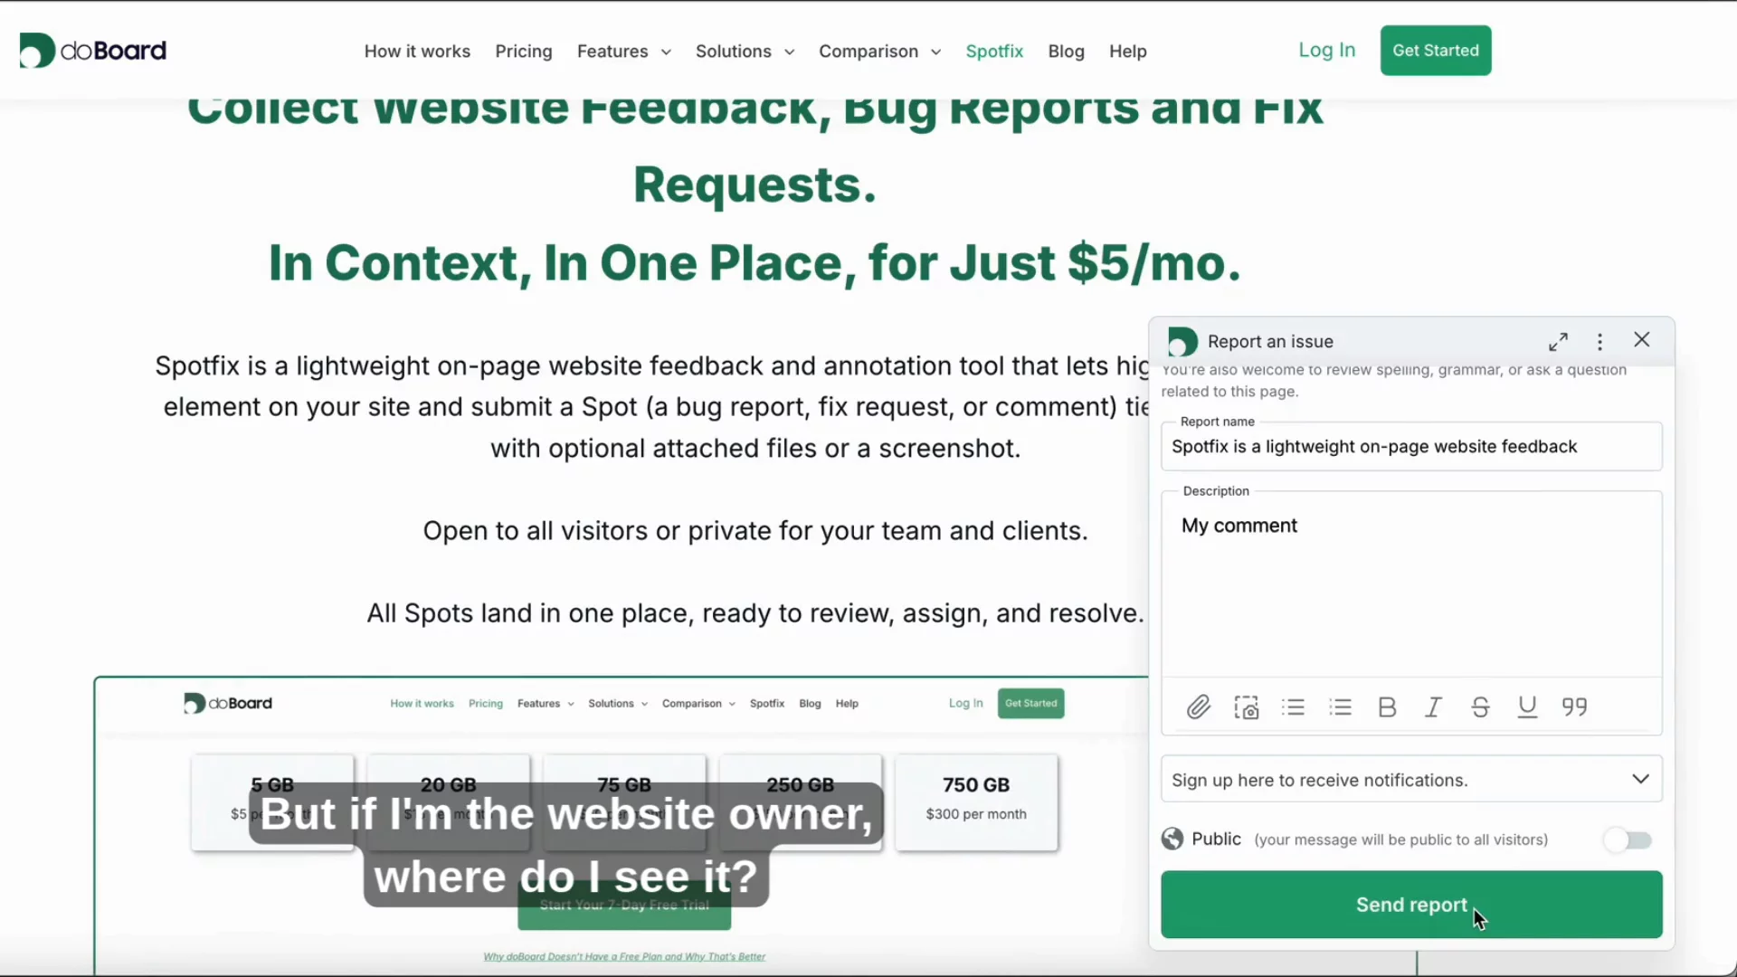This screenshot has width=1737, height=977.
Task: Open the Solutions dropdown menu
Action: click(745, 52)
